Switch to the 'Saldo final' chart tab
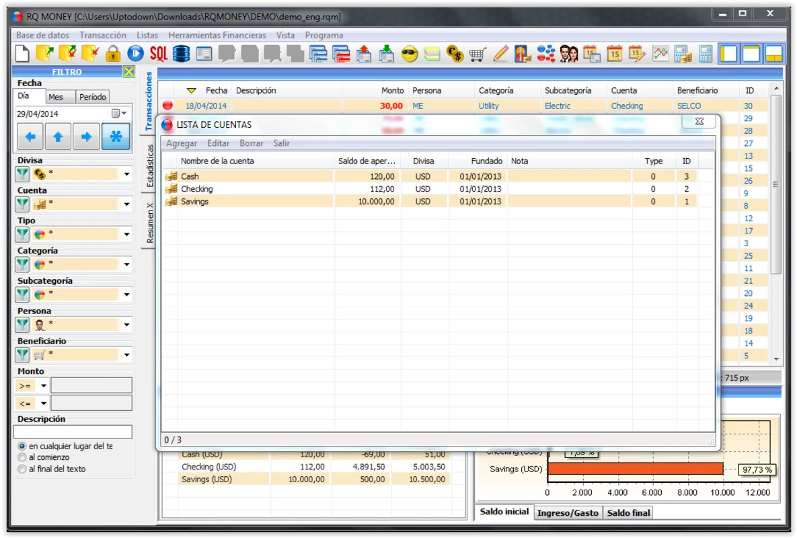Viewport: 797px width, 538px height. tap(628, 512)
